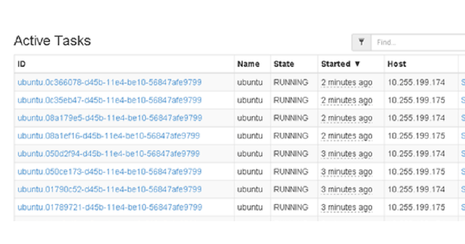Viewport: 465px width, 244px height.
Task: Click start time of task ubuntu.0c366078
Action: click(x=346, y=82)
